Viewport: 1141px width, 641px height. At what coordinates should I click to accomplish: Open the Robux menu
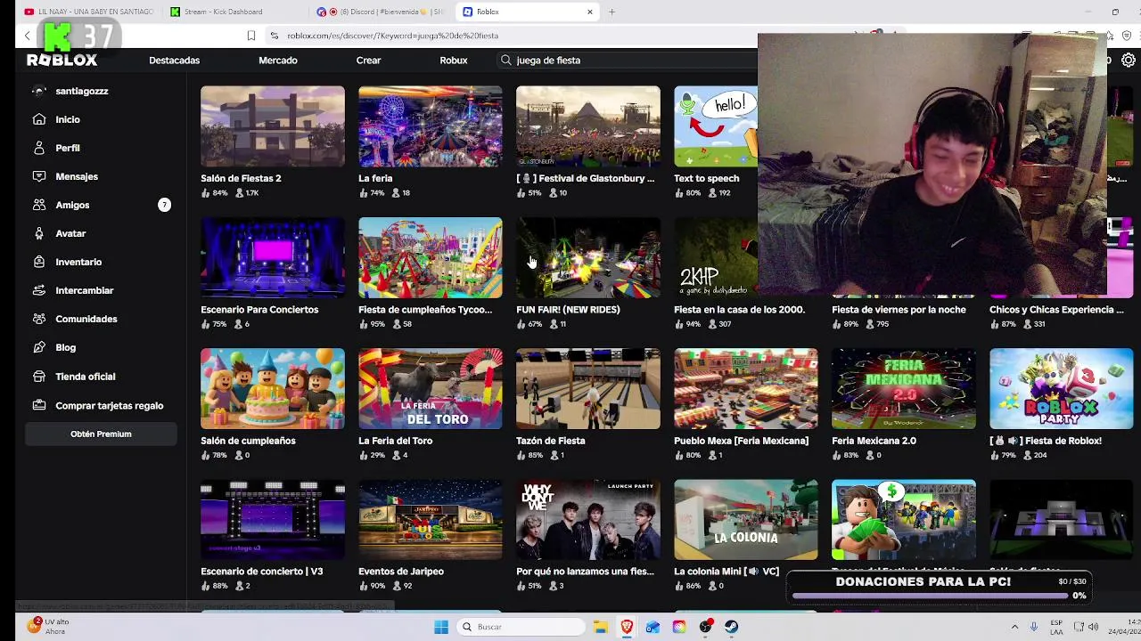[454, 61]
